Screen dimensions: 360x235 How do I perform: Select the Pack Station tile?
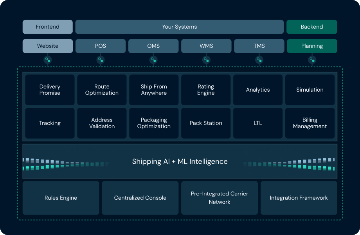(x=206, y=123)
